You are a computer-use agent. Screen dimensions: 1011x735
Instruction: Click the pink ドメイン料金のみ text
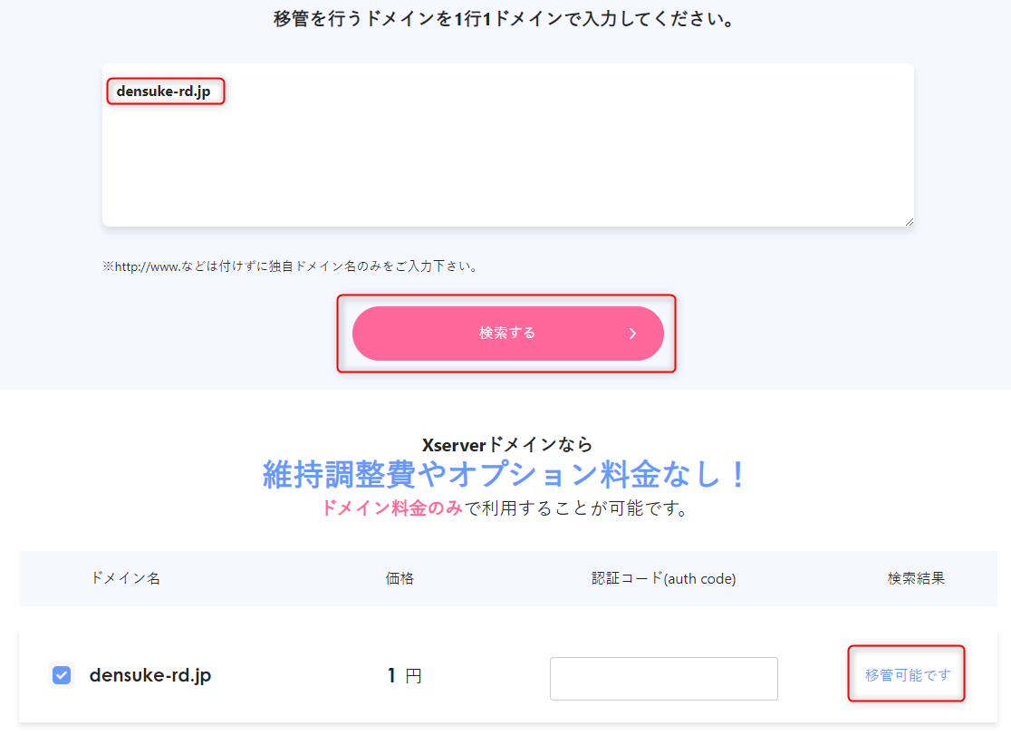coord(391,508)
